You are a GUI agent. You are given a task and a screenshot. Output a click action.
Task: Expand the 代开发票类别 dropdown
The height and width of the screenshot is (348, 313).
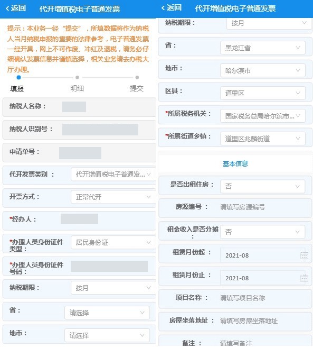pyautogui.click(x=113, y=174)
